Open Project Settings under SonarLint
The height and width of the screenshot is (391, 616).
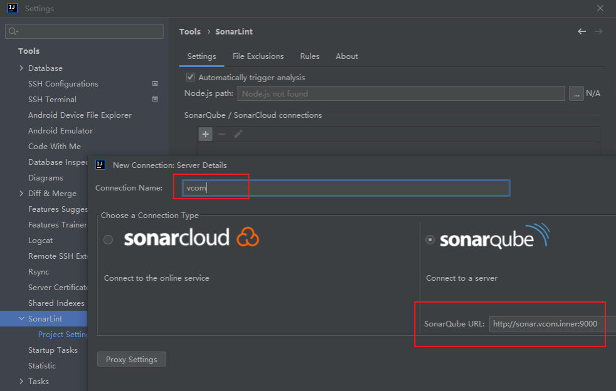(63, 334)
